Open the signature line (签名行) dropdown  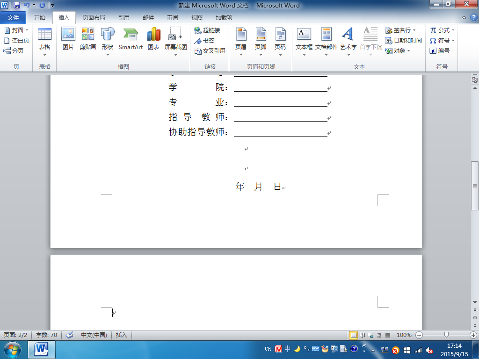(400, 30)
